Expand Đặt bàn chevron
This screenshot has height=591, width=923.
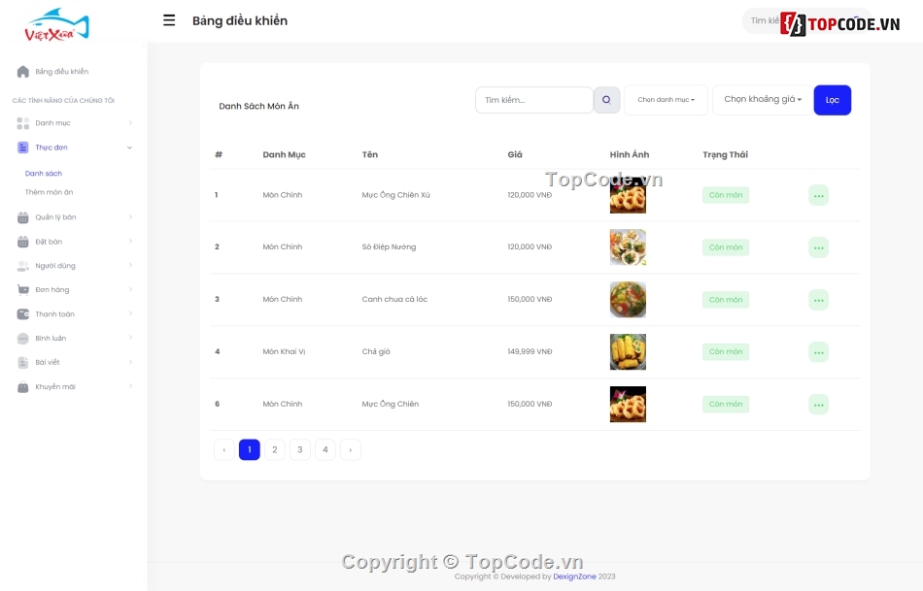(130, 241)
